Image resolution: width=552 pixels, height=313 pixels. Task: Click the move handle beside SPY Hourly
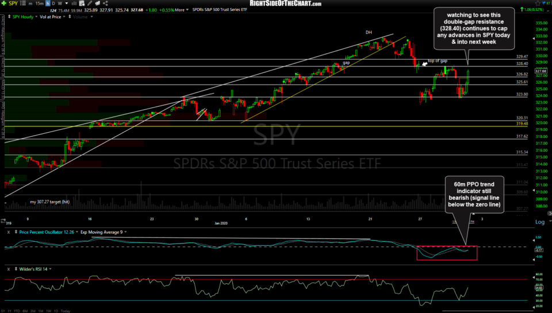[9, 17]
